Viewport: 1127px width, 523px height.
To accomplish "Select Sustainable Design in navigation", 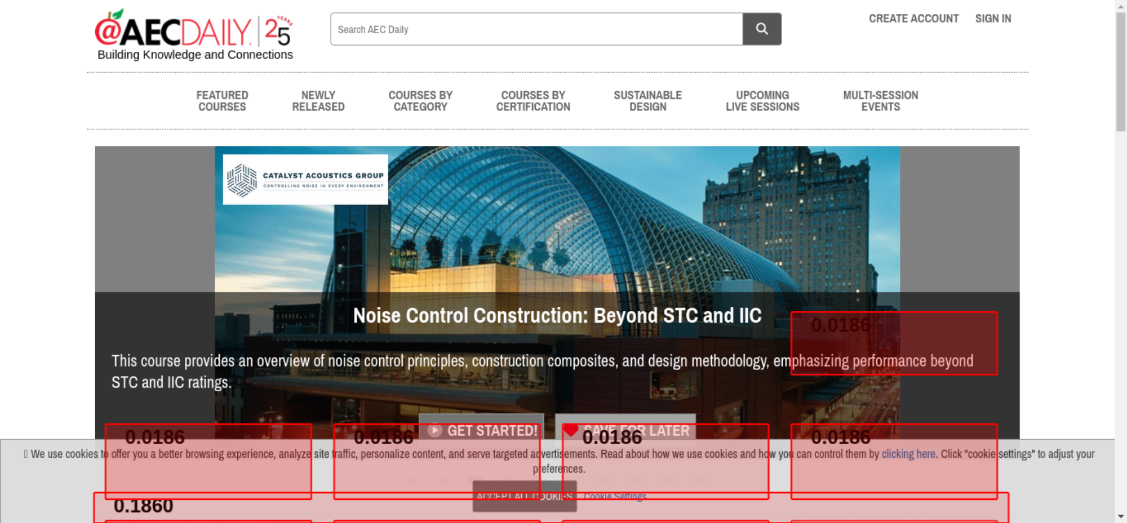I will [x=647, y=101].
